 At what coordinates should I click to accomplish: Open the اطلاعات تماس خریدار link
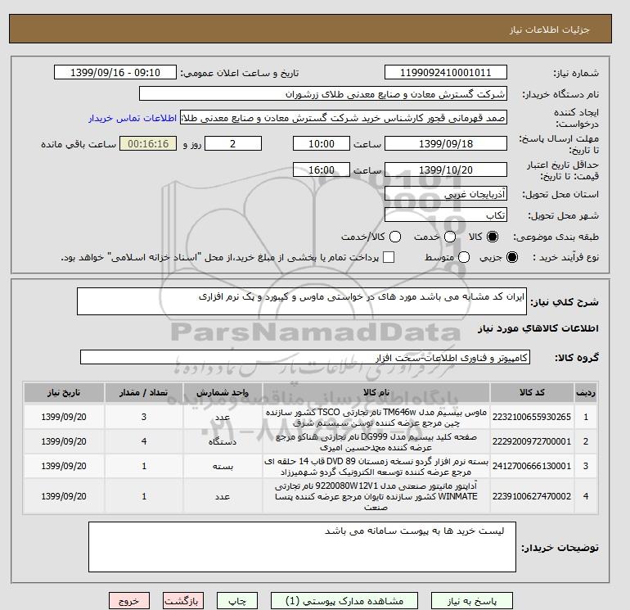pyautogui.click(x=133, y=118)
